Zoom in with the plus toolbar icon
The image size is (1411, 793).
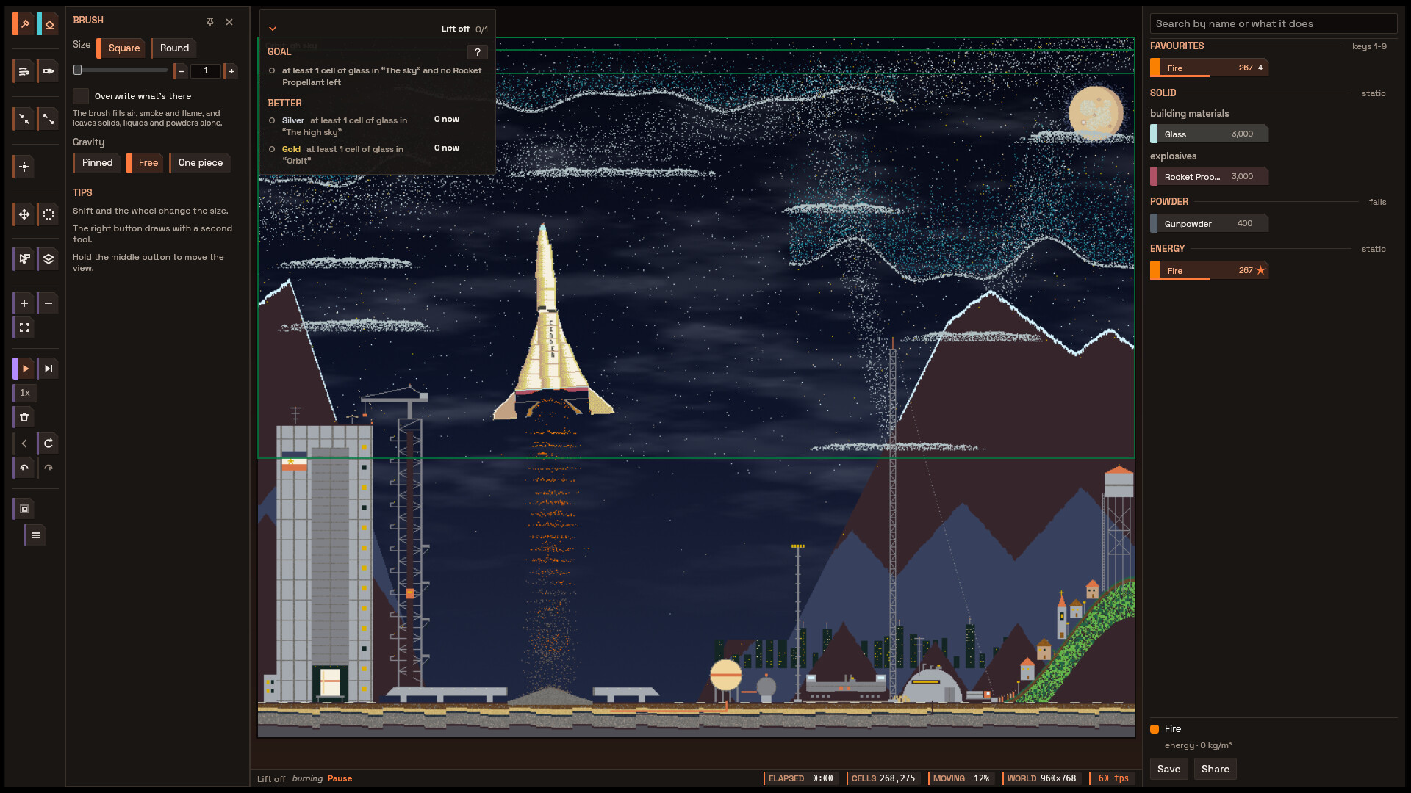click(x=24, y=303)
